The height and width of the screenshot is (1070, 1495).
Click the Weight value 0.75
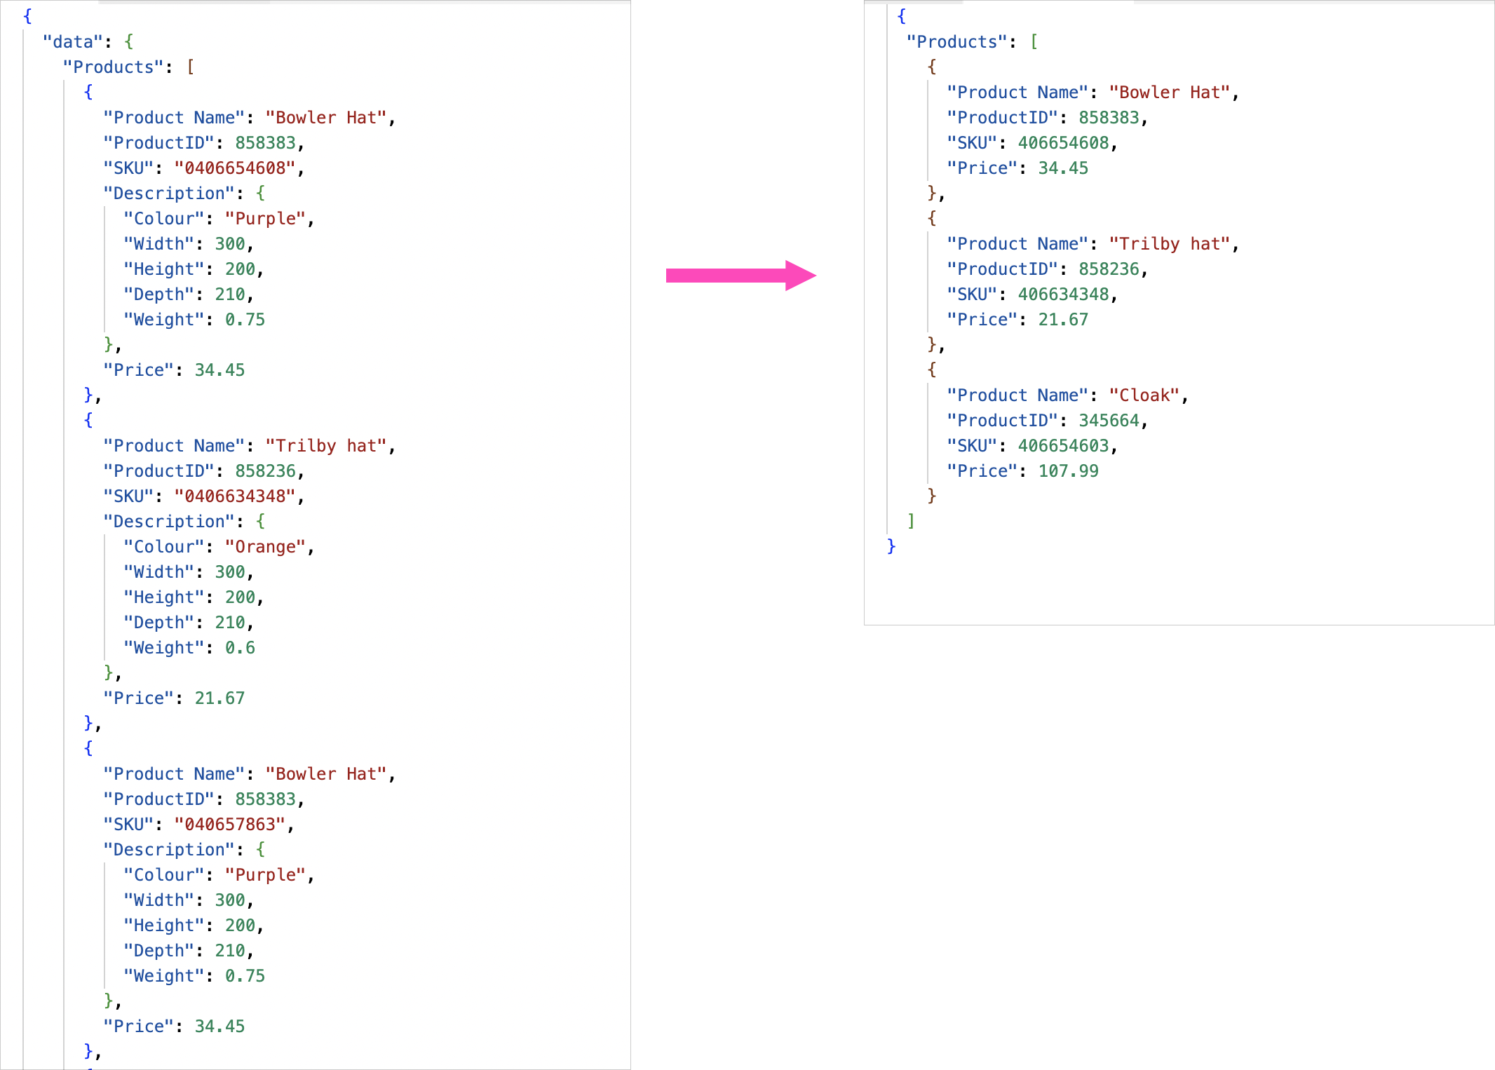click(x=245, y=319)
